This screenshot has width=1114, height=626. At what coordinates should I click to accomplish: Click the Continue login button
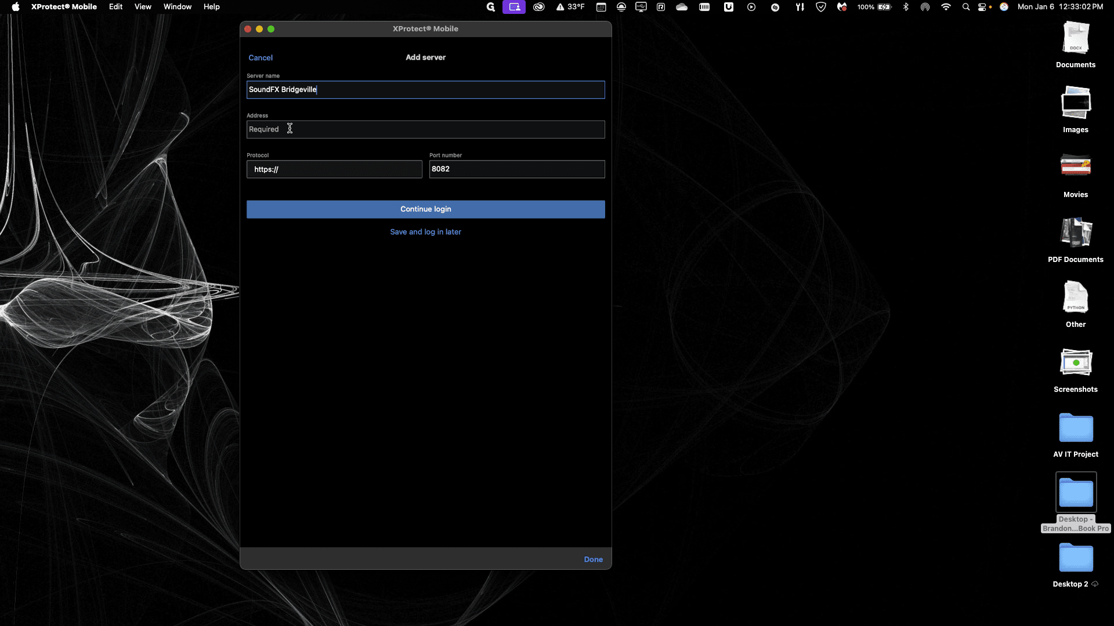(425, 209)
